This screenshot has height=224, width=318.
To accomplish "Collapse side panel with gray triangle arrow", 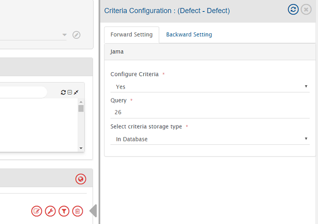I will click(93, 211).
